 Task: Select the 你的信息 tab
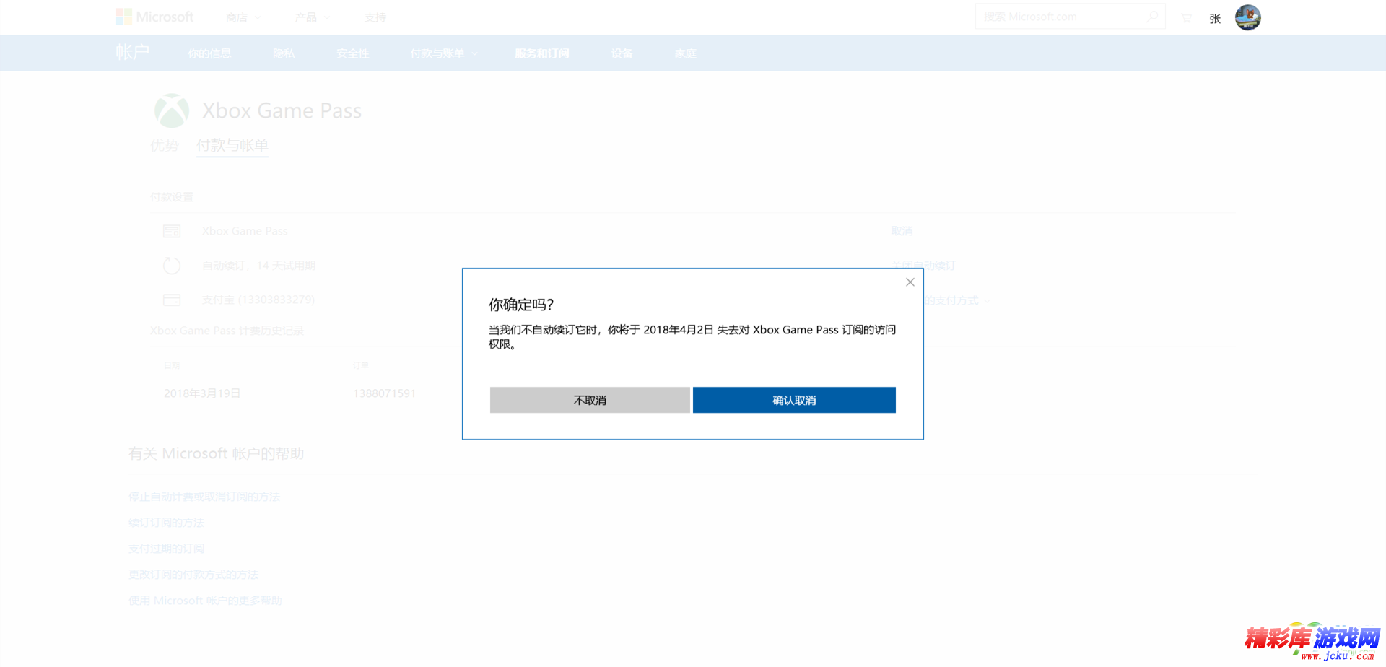209,53
